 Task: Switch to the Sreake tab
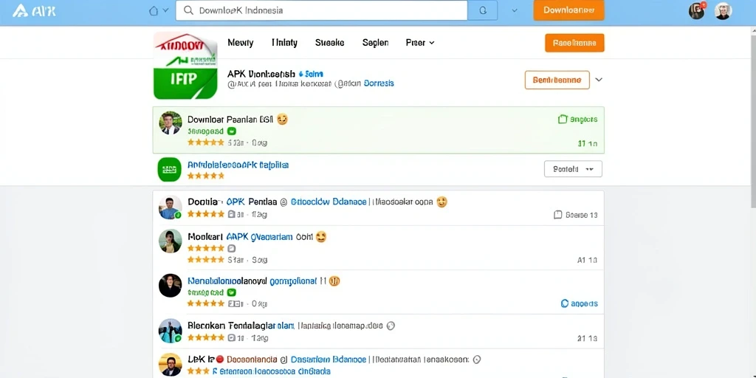coord(330,42)
